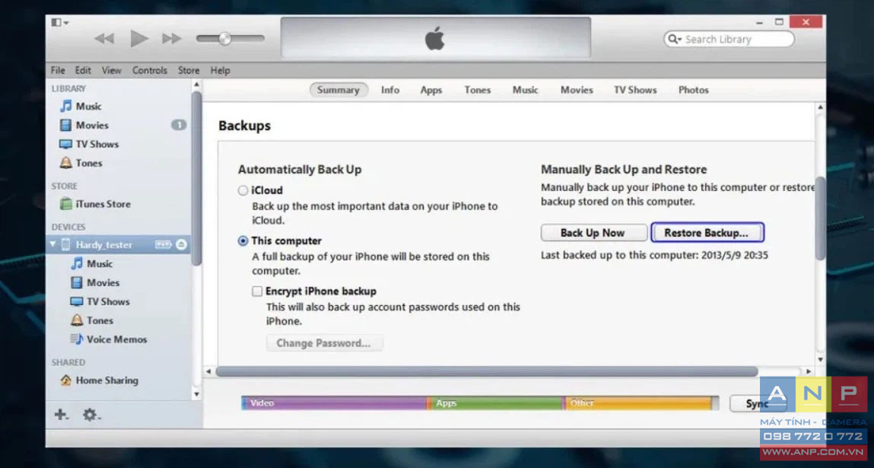Click the Search Library field

pos(729,39)
